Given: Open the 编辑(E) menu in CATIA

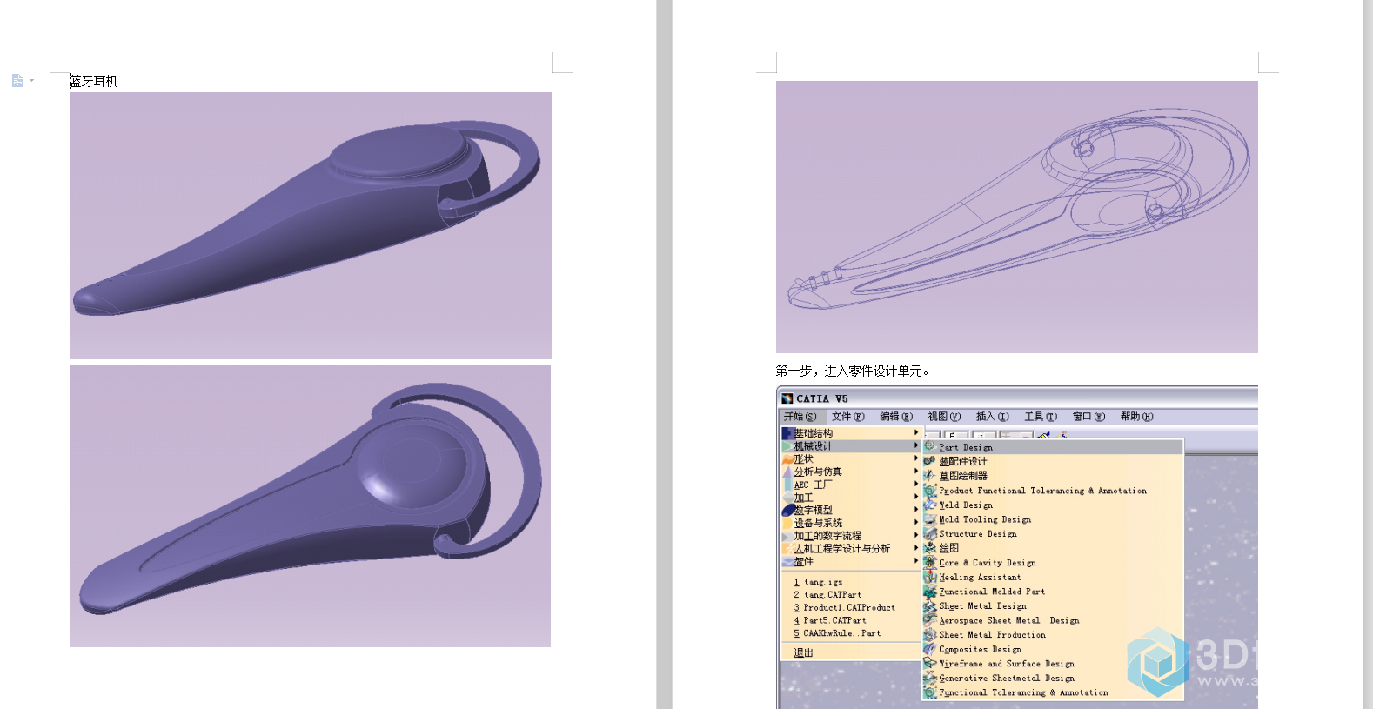Looking at the screenshot, I should 896,417.
